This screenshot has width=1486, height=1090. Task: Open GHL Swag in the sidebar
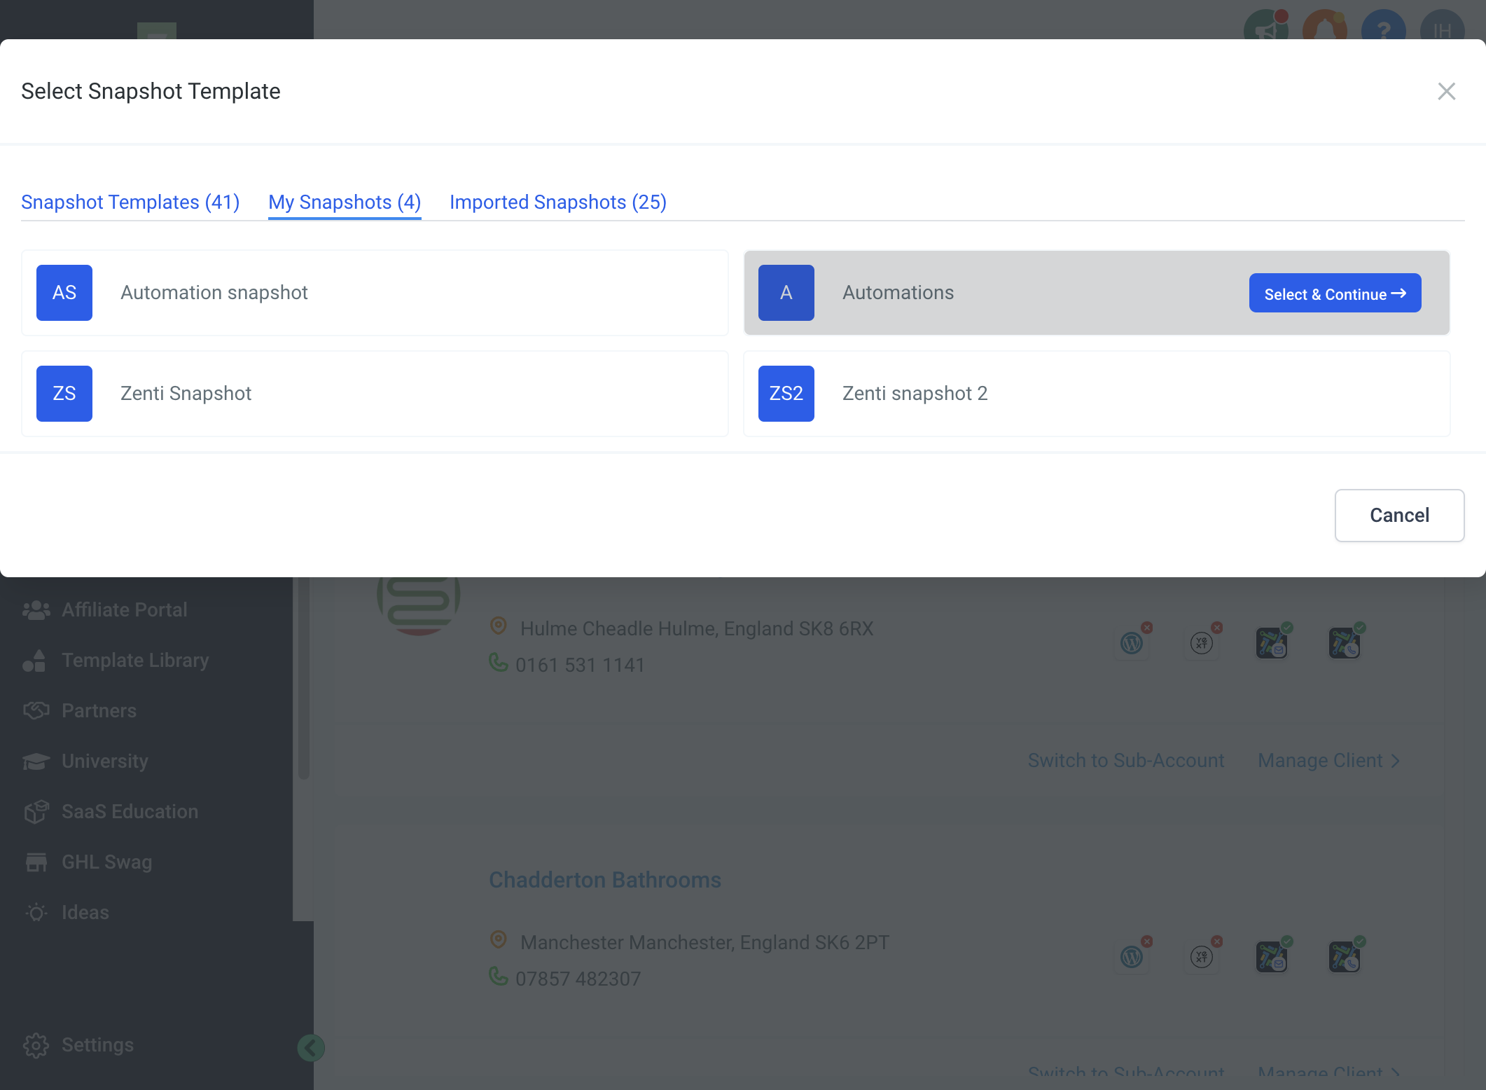pyautogui.click(x=107, y=862)
